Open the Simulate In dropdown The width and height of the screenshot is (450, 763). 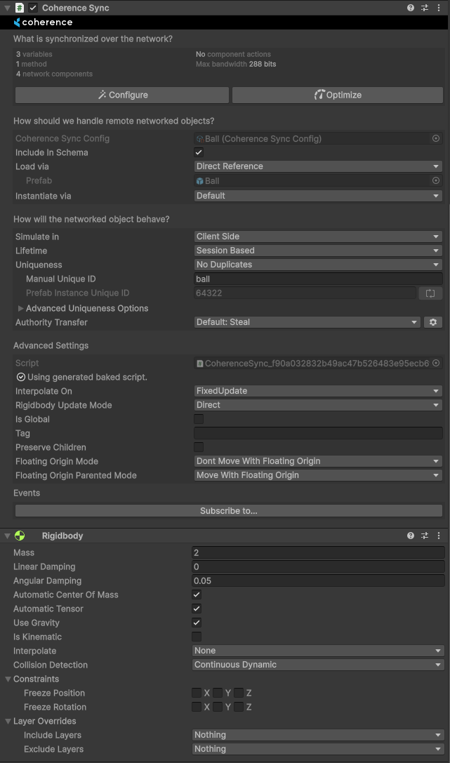click(318, 237)
